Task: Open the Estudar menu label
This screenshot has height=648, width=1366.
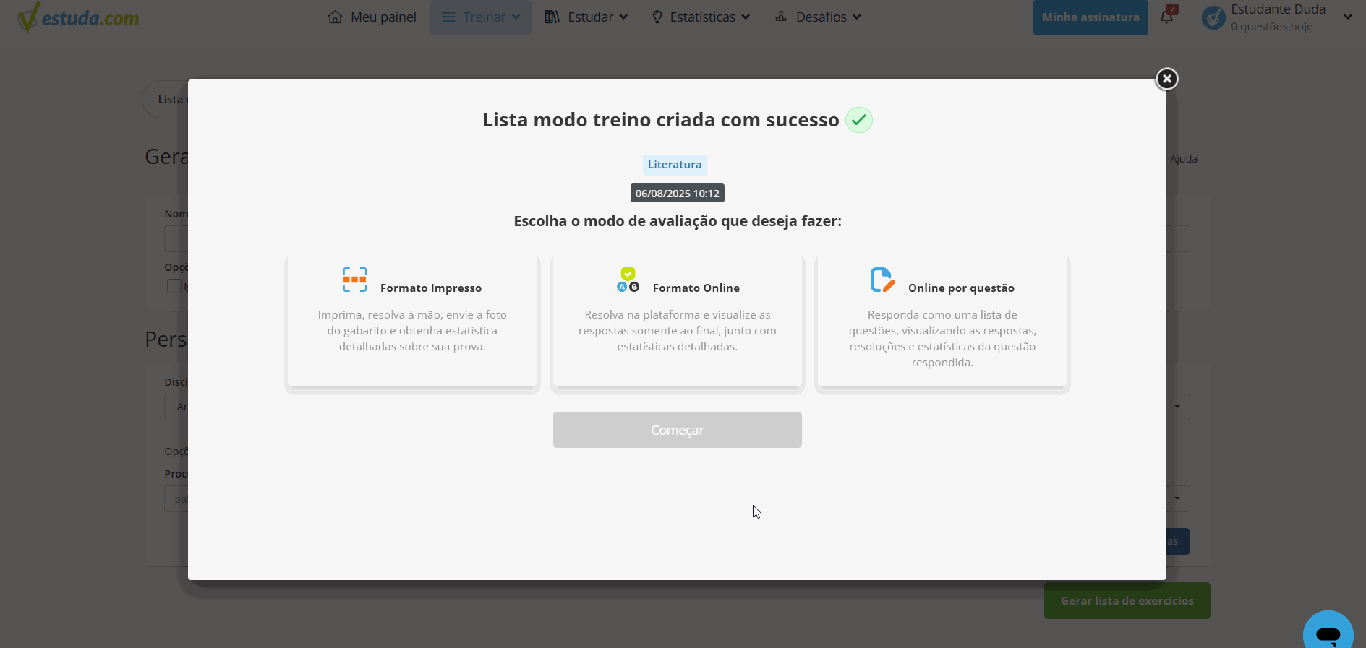Action: tap(591, 17)
